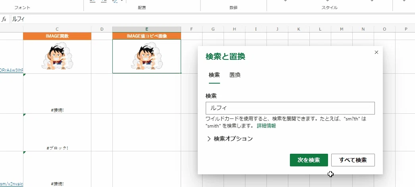Click the IMAGE関数 header cell
Image resolution: width=415 pixels, height=187 pixels.
point(57,36)
